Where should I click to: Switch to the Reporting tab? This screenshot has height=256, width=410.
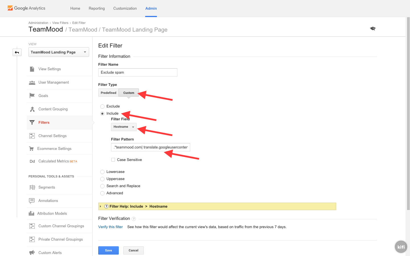(x=97, y=8)
